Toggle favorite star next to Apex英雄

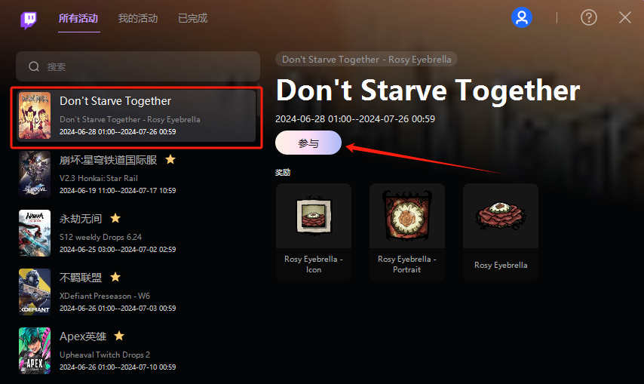click(119, 336)
